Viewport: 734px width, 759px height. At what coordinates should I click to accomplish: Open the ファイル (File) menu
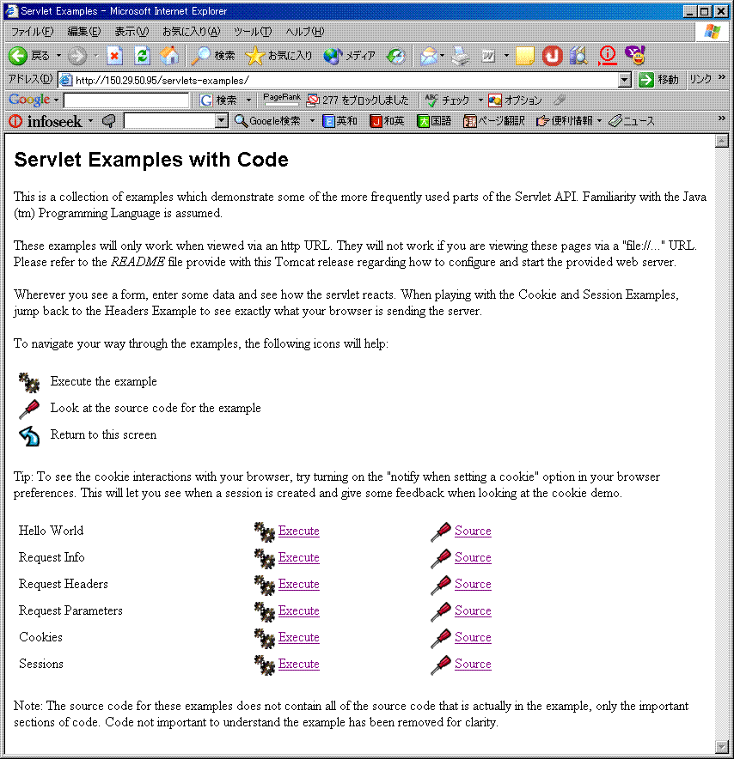pyautogui.click(x=32, y=32)
